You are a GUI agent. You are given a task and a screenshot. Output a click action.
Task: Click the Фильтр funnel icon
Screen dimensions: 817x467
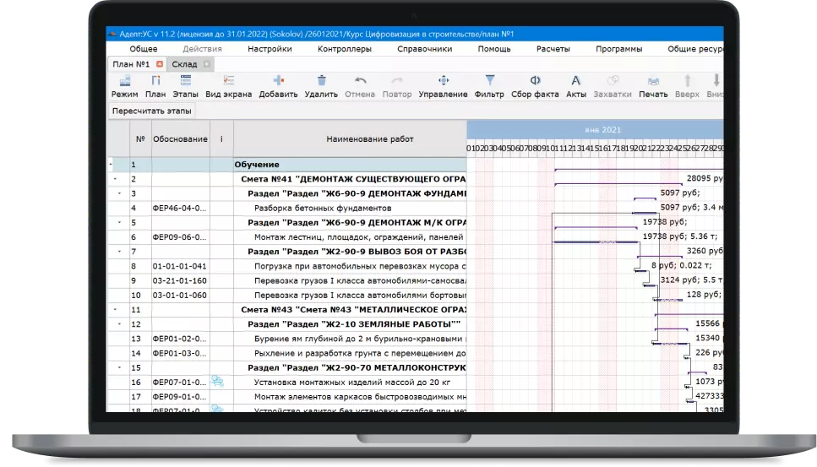point(490,81)
